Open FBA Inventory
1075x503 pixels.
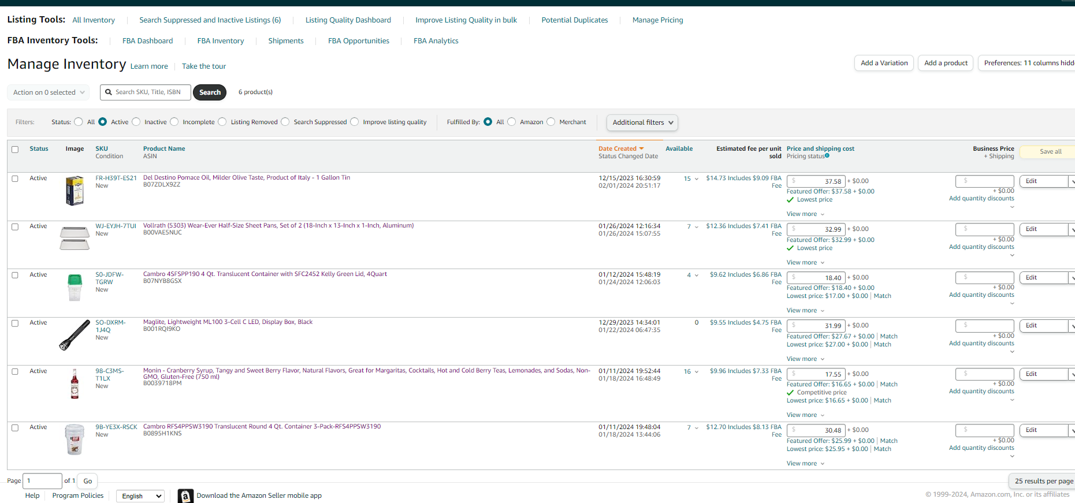221,41
